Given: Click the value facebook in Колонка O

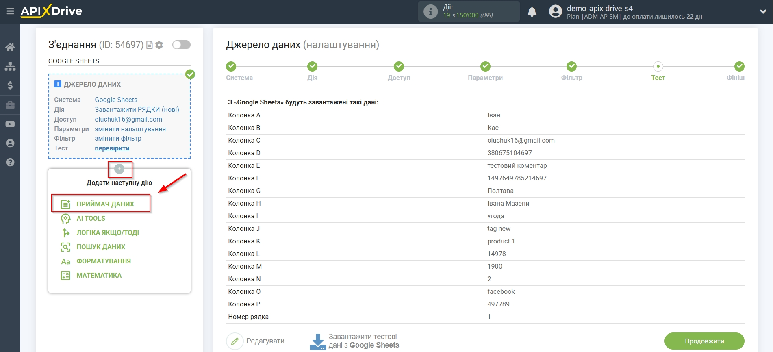Looking at the screenshot, I should 501,291.
